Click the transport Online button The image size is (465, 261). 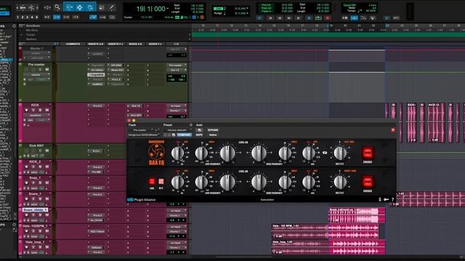pyautogui.click(x=259, y=18)
